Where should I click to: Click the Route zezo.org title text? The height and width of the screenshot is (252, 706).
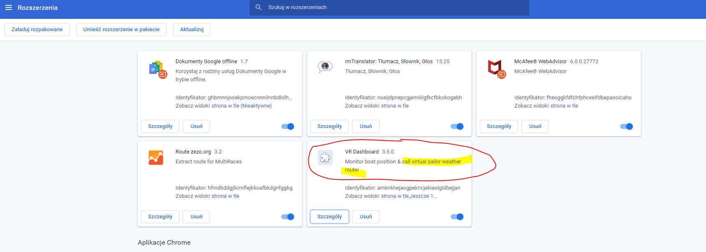[193, 152]
